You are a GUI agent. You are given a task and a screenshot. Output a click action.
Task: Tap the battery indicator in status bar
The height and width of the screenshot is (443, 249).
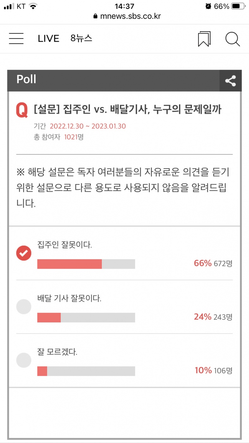(239, 6)
